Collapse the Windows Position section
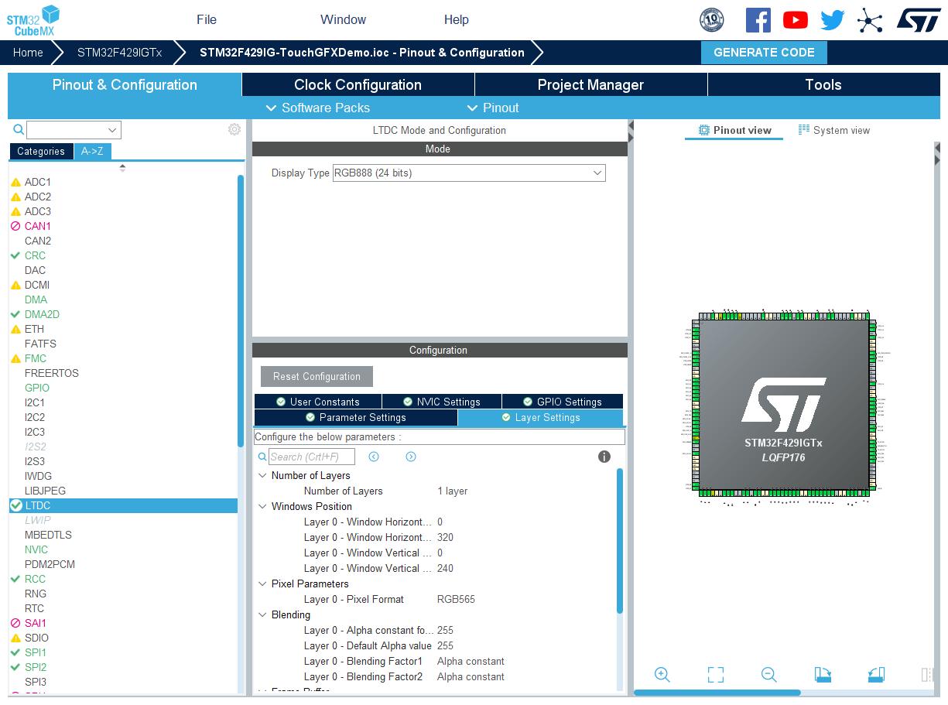Screen dimensions: 948x705 [262, 506]
